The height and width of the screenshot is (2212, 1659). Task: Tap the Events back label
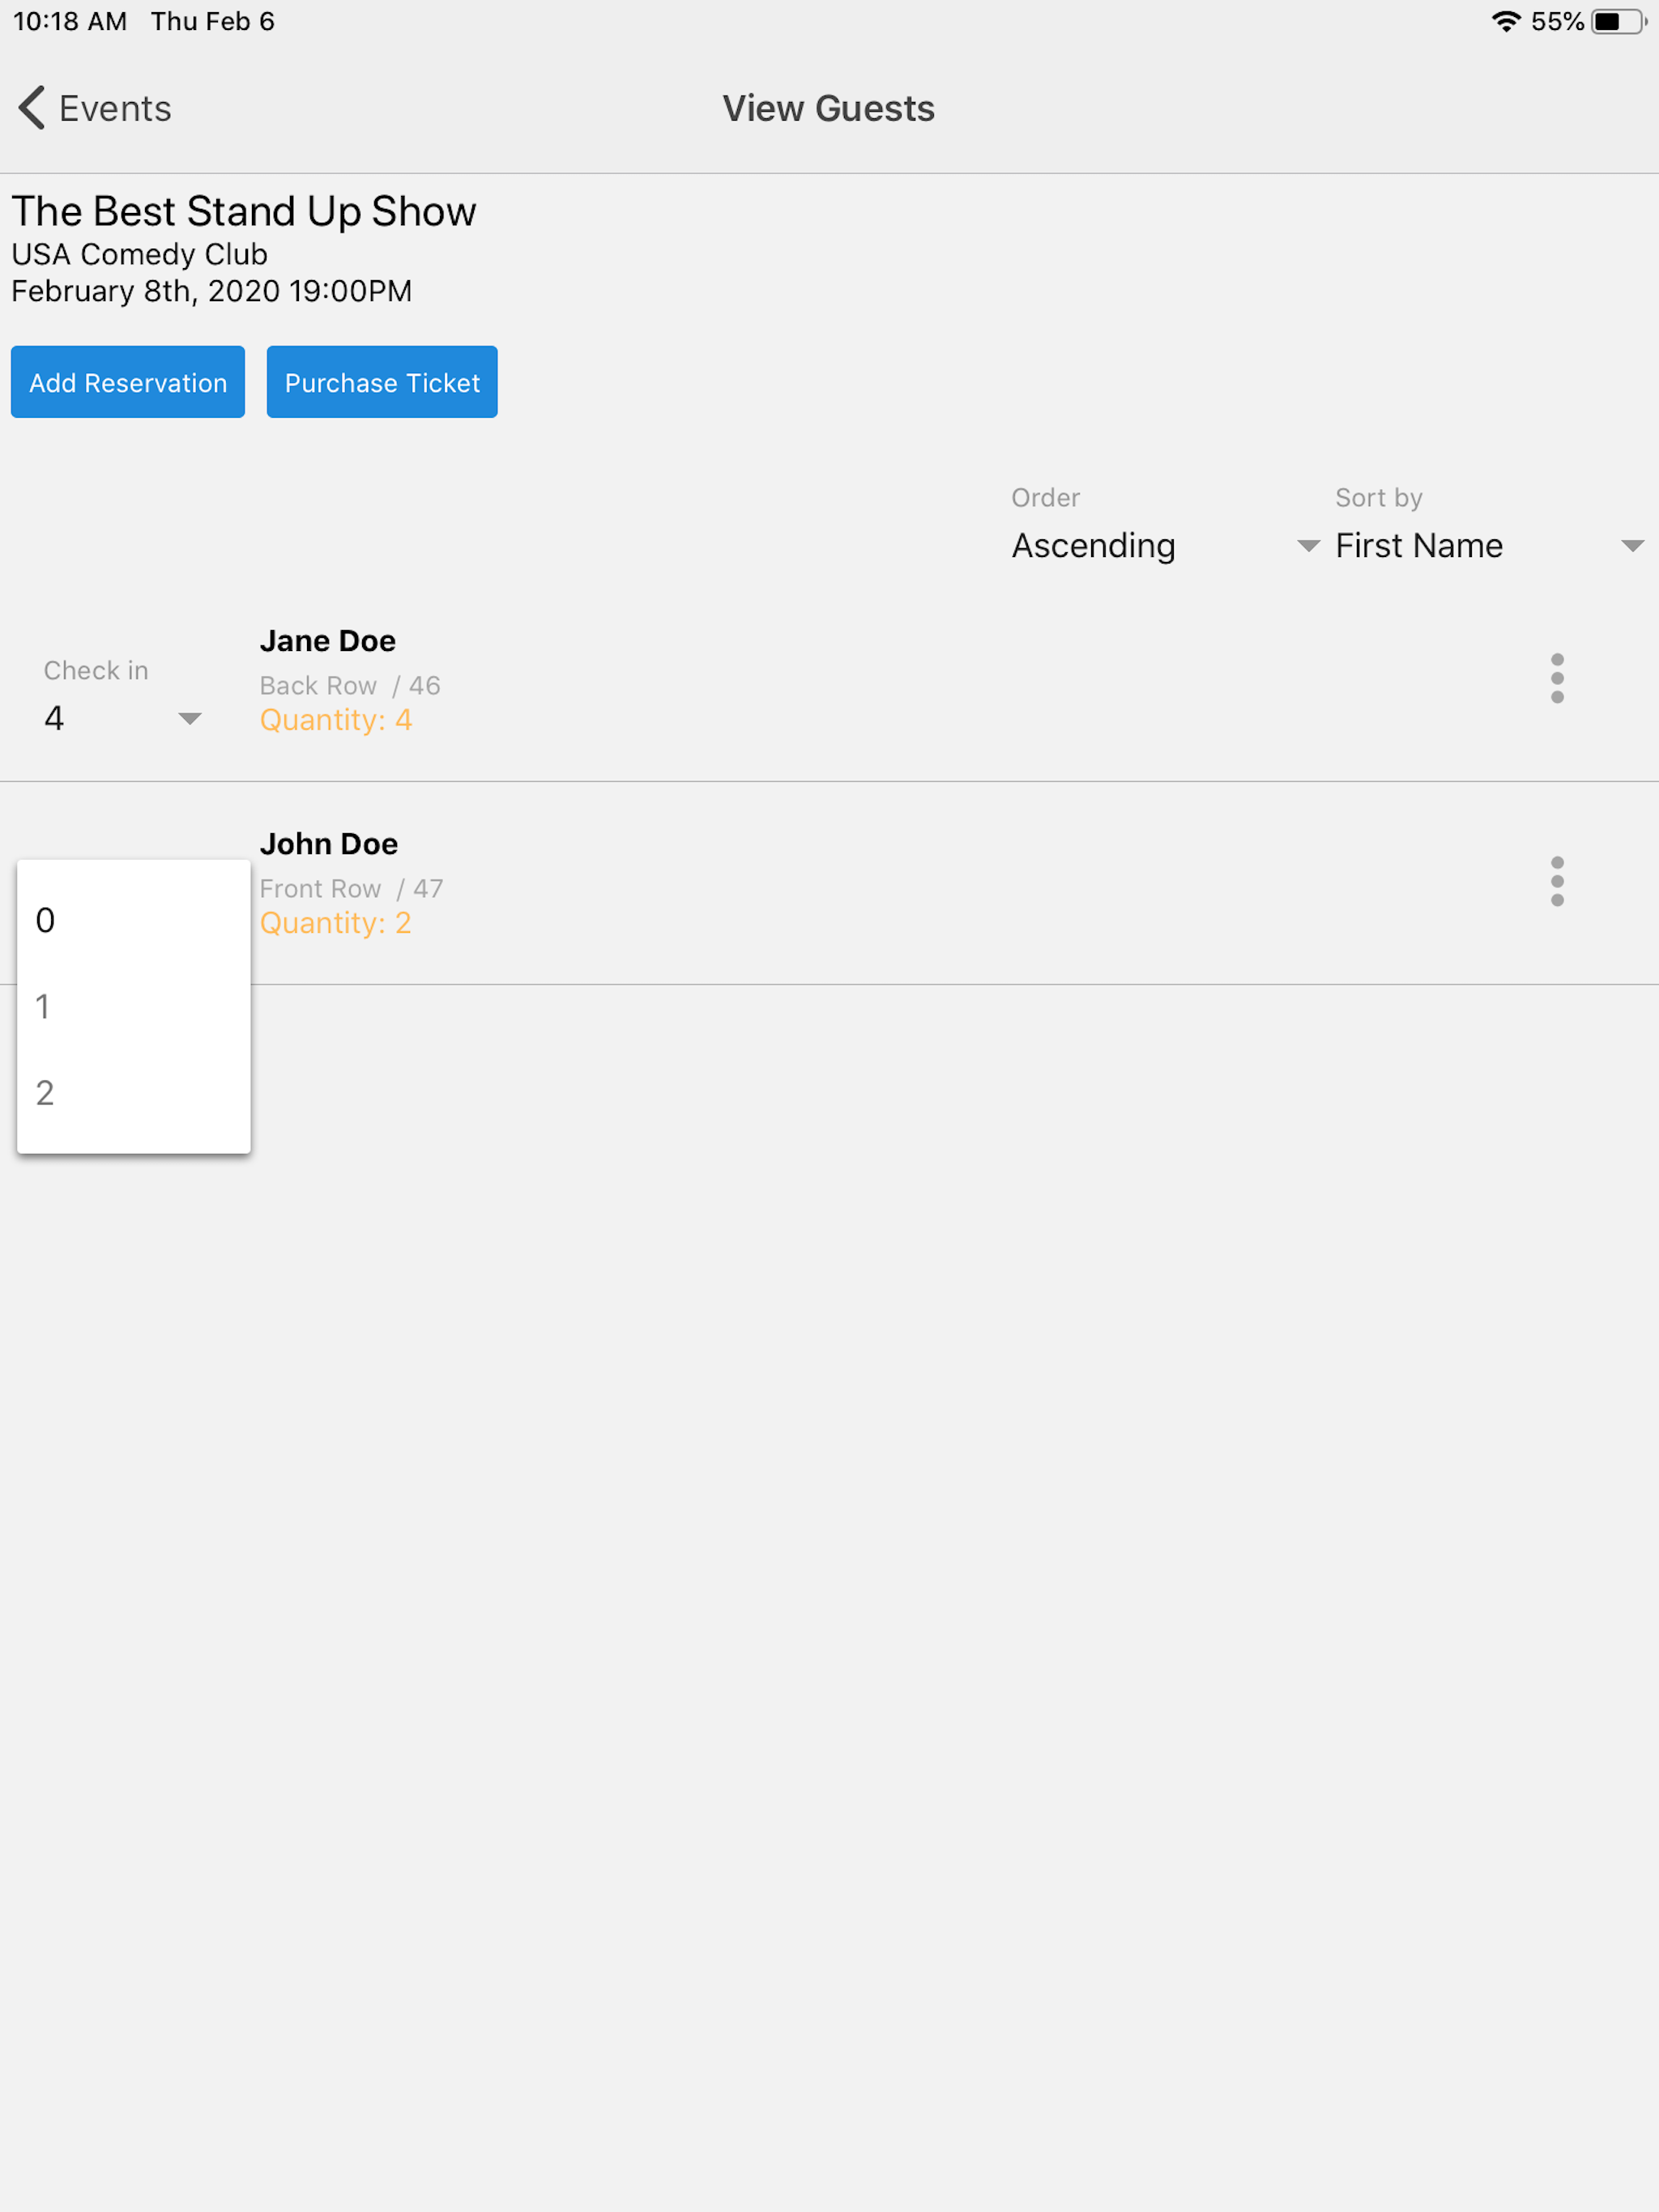(115, 108)
